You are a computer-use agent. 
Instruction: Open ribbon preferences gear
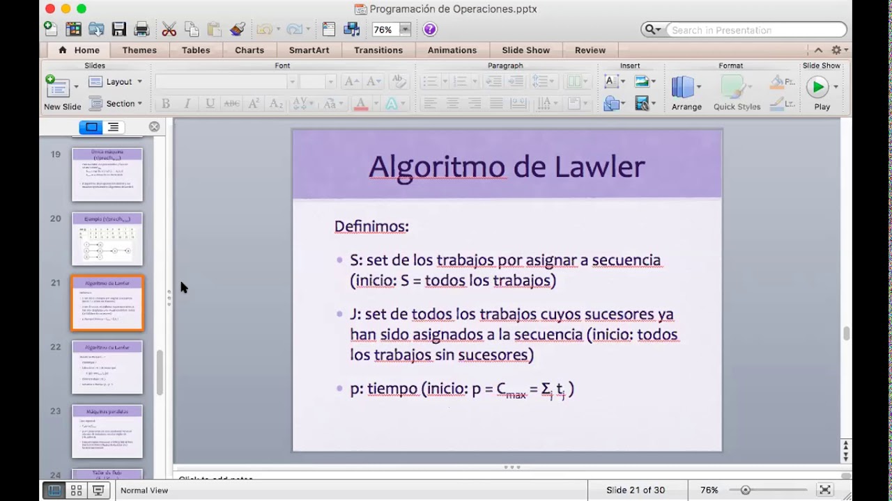[x=836, y=50]
